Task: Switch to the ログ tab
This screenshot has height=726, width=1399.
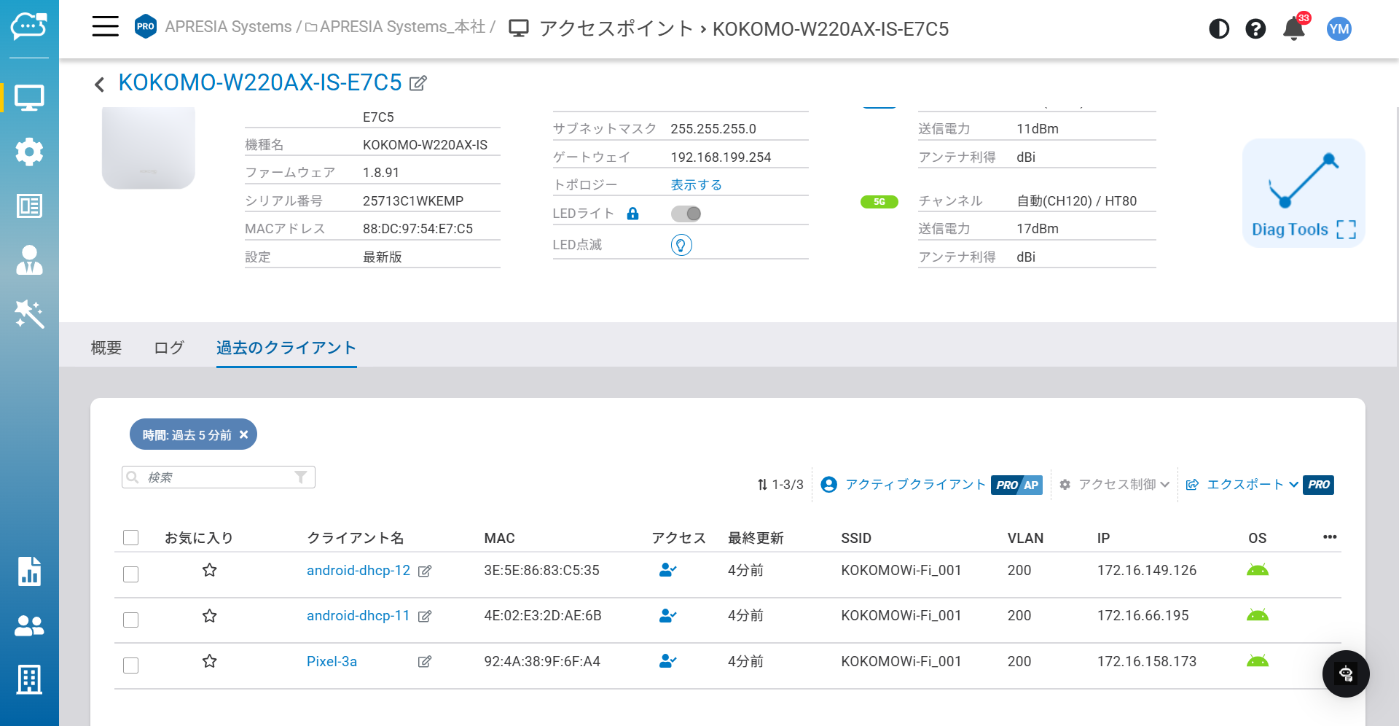Action: (x=169, y=348)
